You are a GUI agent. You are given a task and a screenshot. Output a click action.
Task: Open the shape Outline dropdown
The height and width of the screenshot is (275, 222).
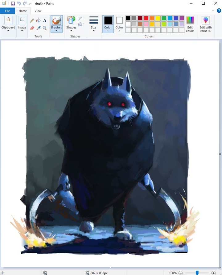[x=81, y=19]
